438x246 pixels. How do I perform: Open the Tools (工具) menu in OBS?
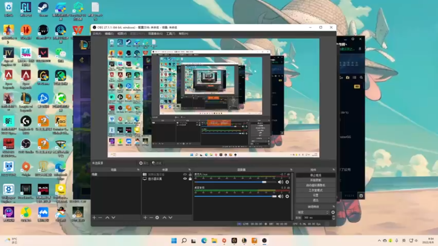(x=171, y=33)
